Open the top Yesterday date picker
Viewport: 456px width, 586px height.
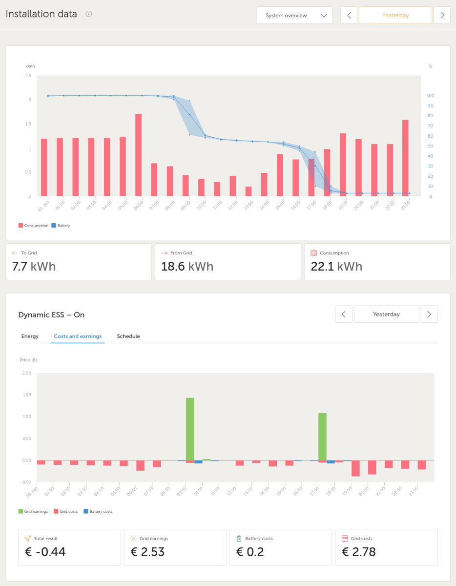click(x=395, y=15)
